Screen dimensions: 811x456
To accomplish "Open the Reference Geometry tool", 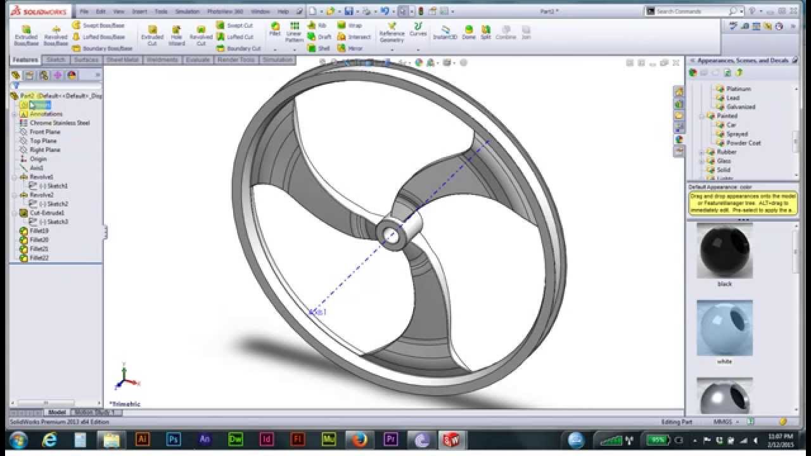I will (x=392, y=33).
